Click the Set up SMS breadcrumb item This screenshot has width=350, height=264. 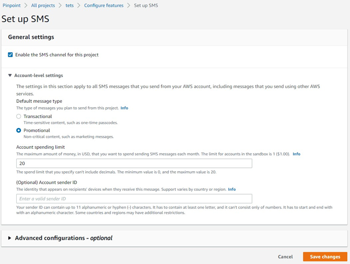146,6
